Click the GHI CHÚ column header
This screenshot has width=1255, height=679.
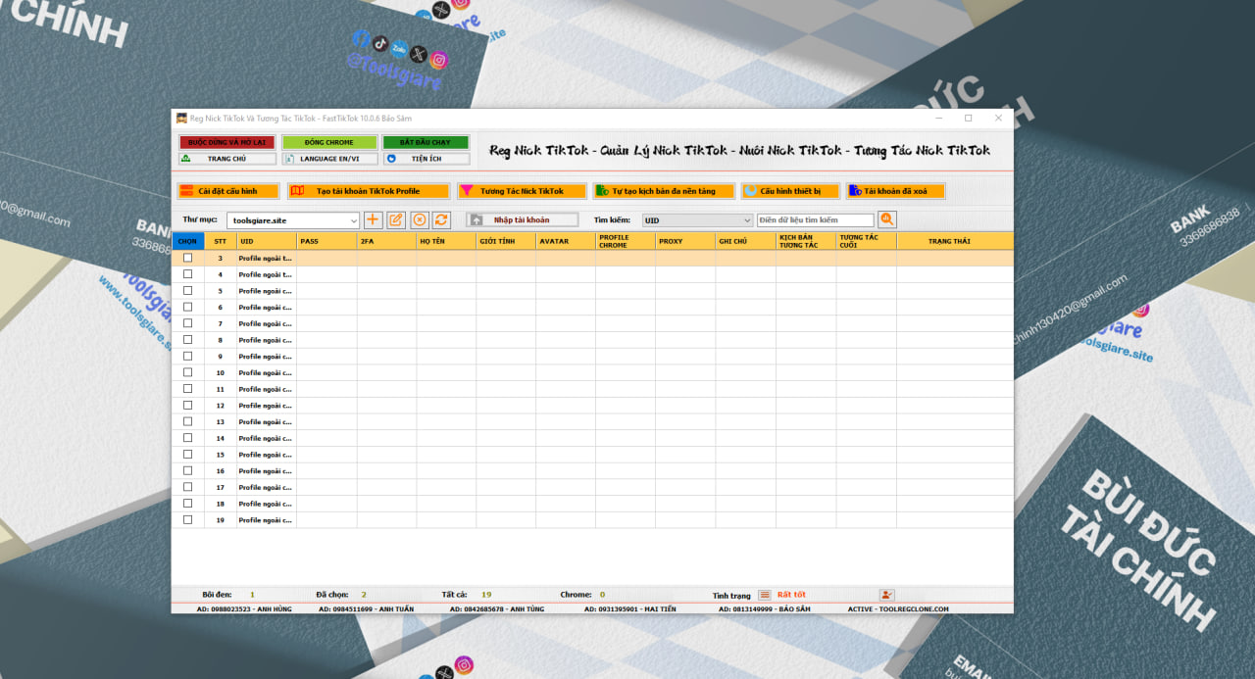pos(745,241)
